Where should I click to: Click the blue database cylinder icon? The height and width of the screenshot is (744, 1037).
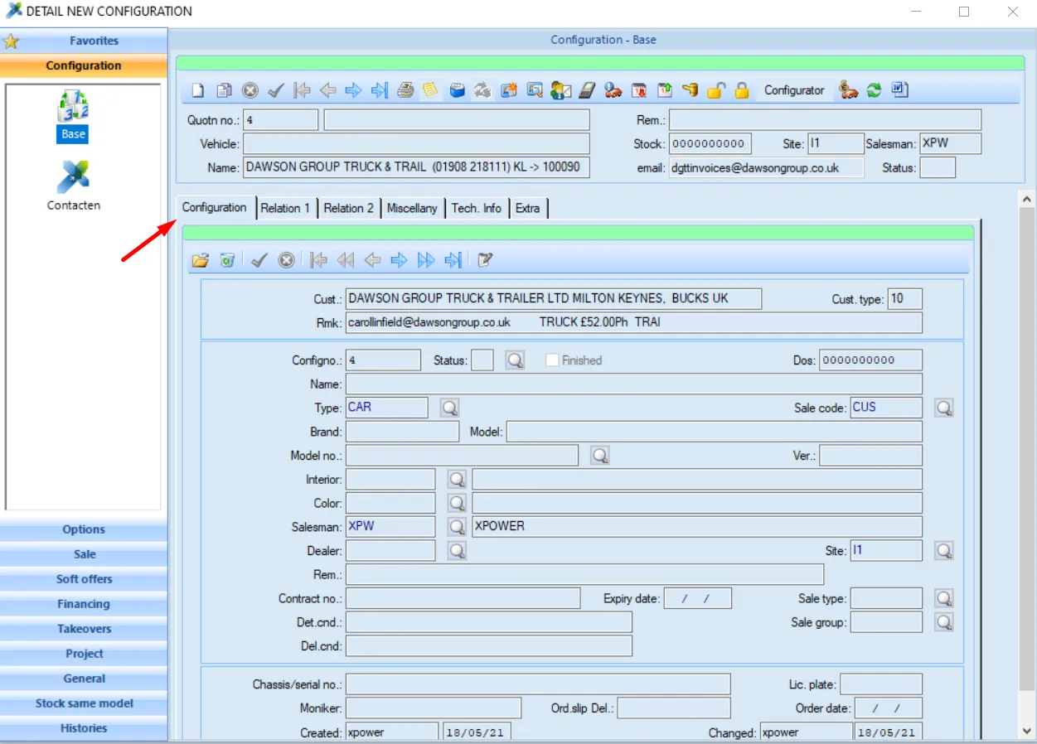point(457,91)
